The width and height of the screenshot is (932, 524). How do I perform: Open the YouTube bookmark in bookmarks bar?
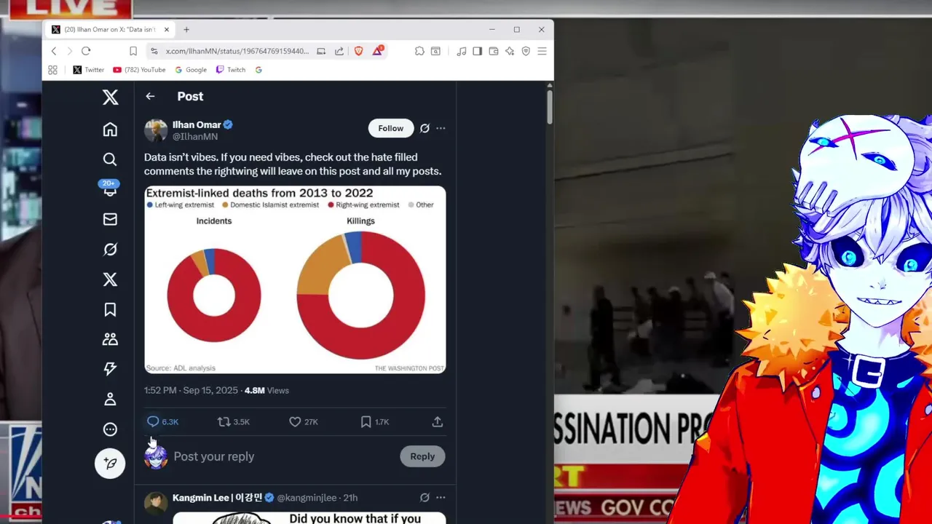139,70
